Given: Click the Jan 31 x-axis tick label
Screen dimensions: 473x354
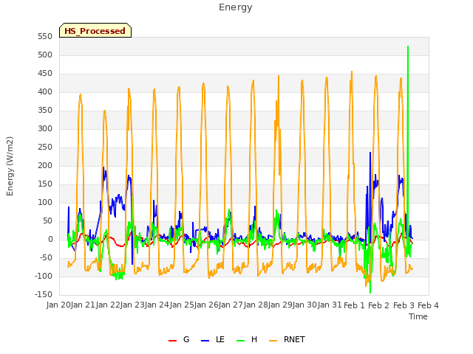Looking at the screenshot, I should click(330, 305).
